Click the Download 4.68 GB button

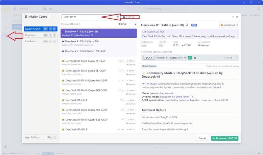coord(225,138)
